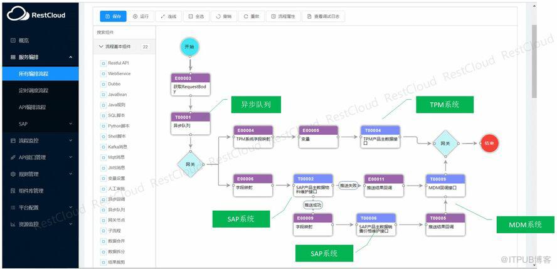Screen dimensions: 557x269
Task: Select the 异步队列 component in list
Action: 114,209
